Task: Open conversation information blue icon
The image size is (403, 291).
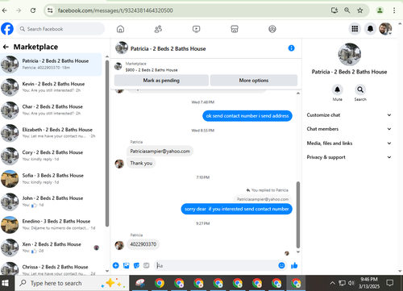Action: pos(291,48)
